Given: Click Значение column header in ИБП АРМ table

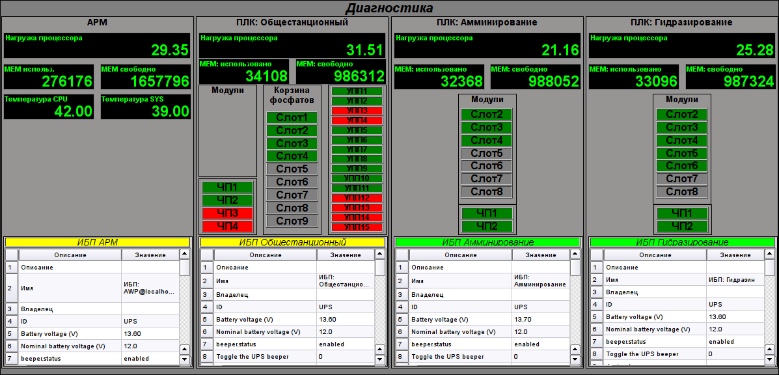Looking at the screenshot, I should click(x=150, y=255).
